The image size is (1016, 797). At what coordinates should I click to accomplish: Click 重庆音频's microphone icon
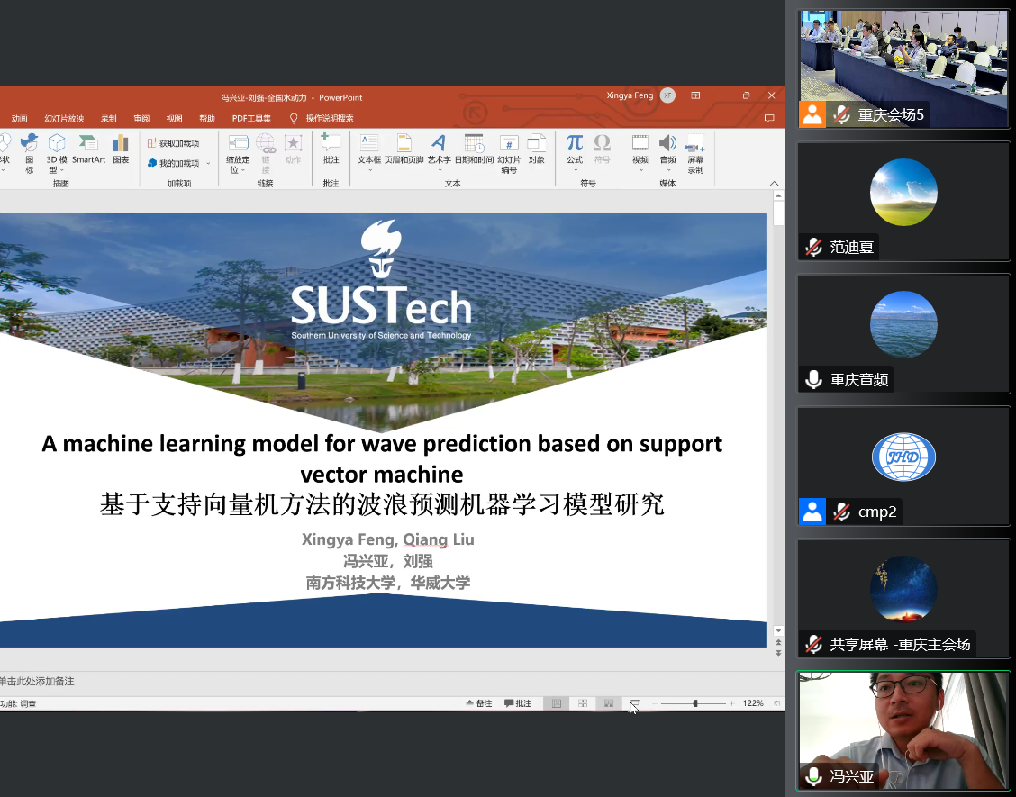pos(814,379)
